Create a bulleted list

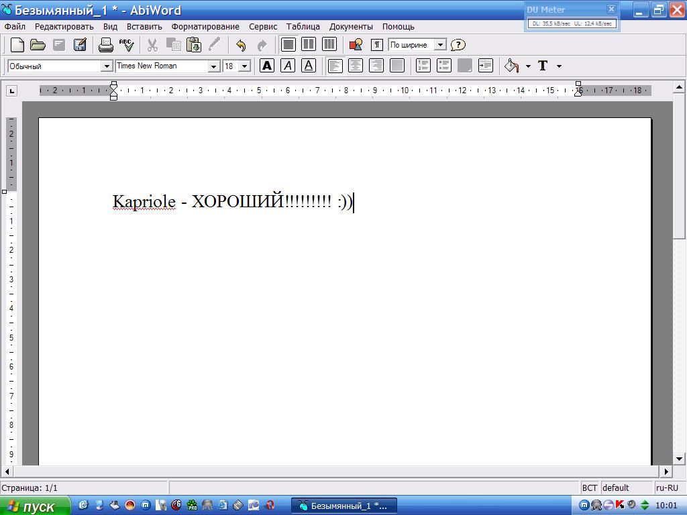tap(444, 66)
